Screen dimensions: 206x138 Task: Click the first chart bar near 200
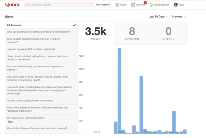[116, 128]
